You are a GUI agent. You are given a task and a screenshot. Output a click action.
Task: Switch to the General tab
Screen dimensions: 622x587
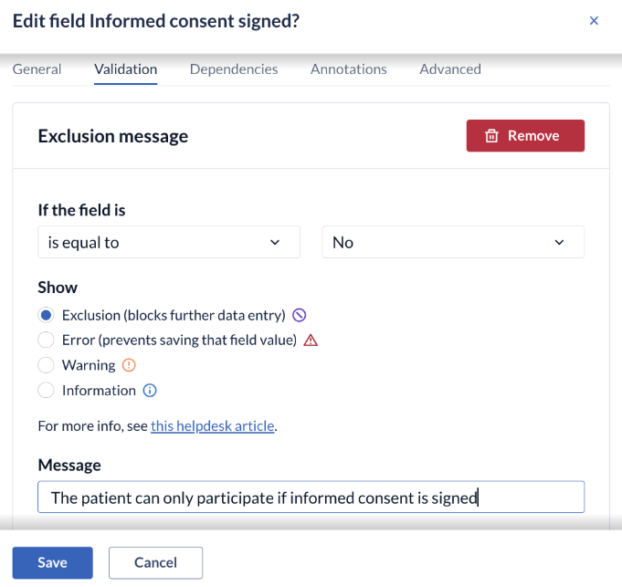coord(37,69)
